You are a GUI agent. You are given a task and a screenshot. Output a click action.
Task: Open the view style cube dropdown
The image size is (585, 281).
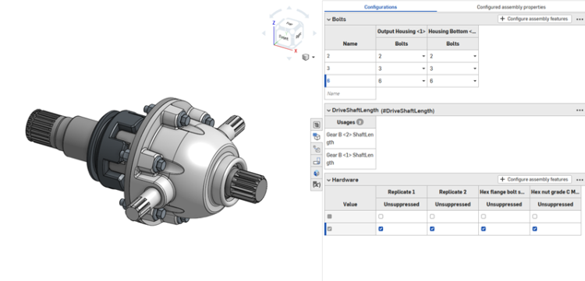[x=308, y=57]
